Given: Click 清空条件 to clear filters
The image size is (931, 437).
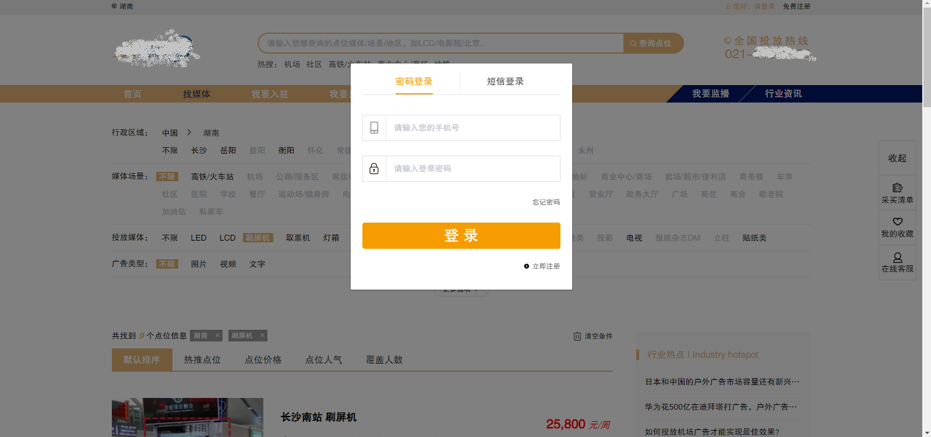Looking at the screenshot, I should tap(598, 336).
